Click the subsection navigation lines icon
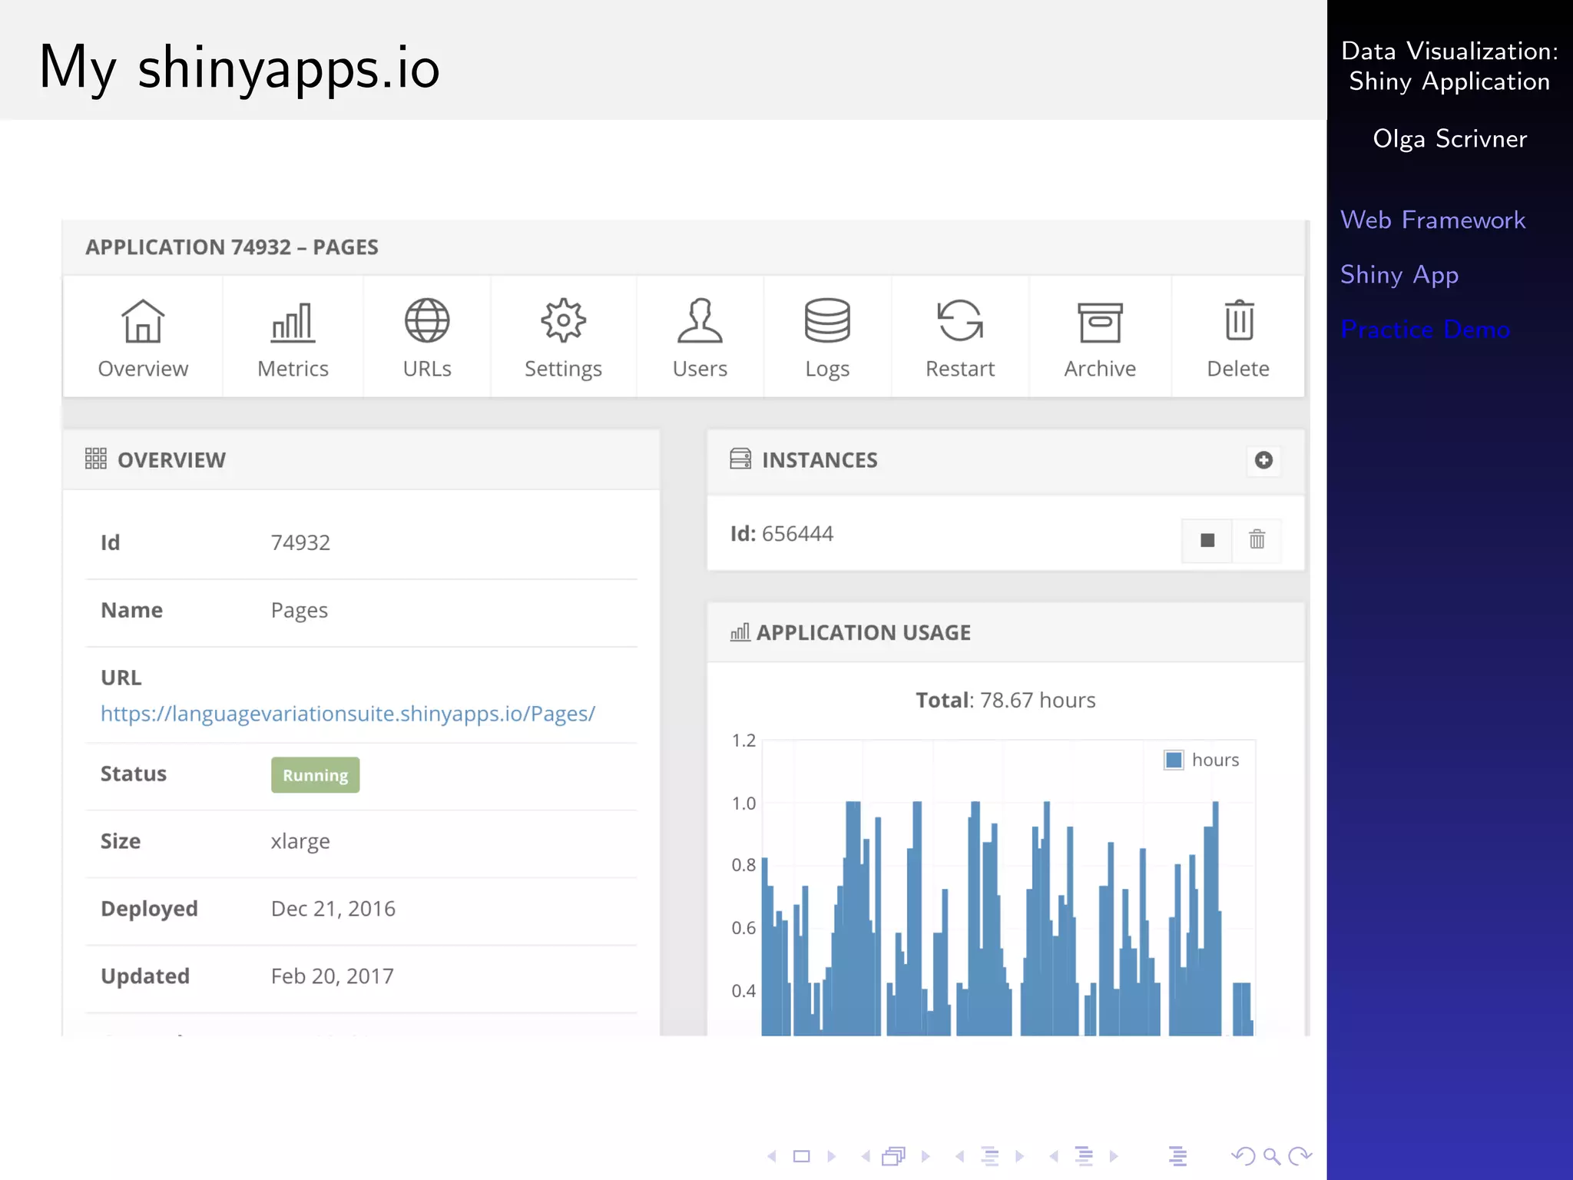This screenshot has height=1180, width=1573. click(x=990, y=1156)
